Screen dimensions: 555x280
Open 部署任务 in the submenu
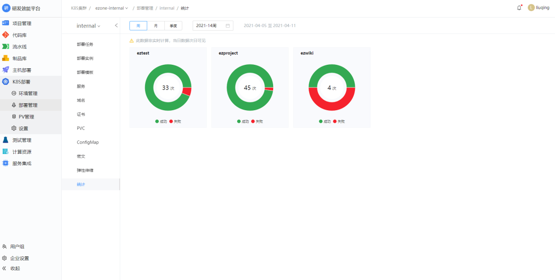pos(85,44)
